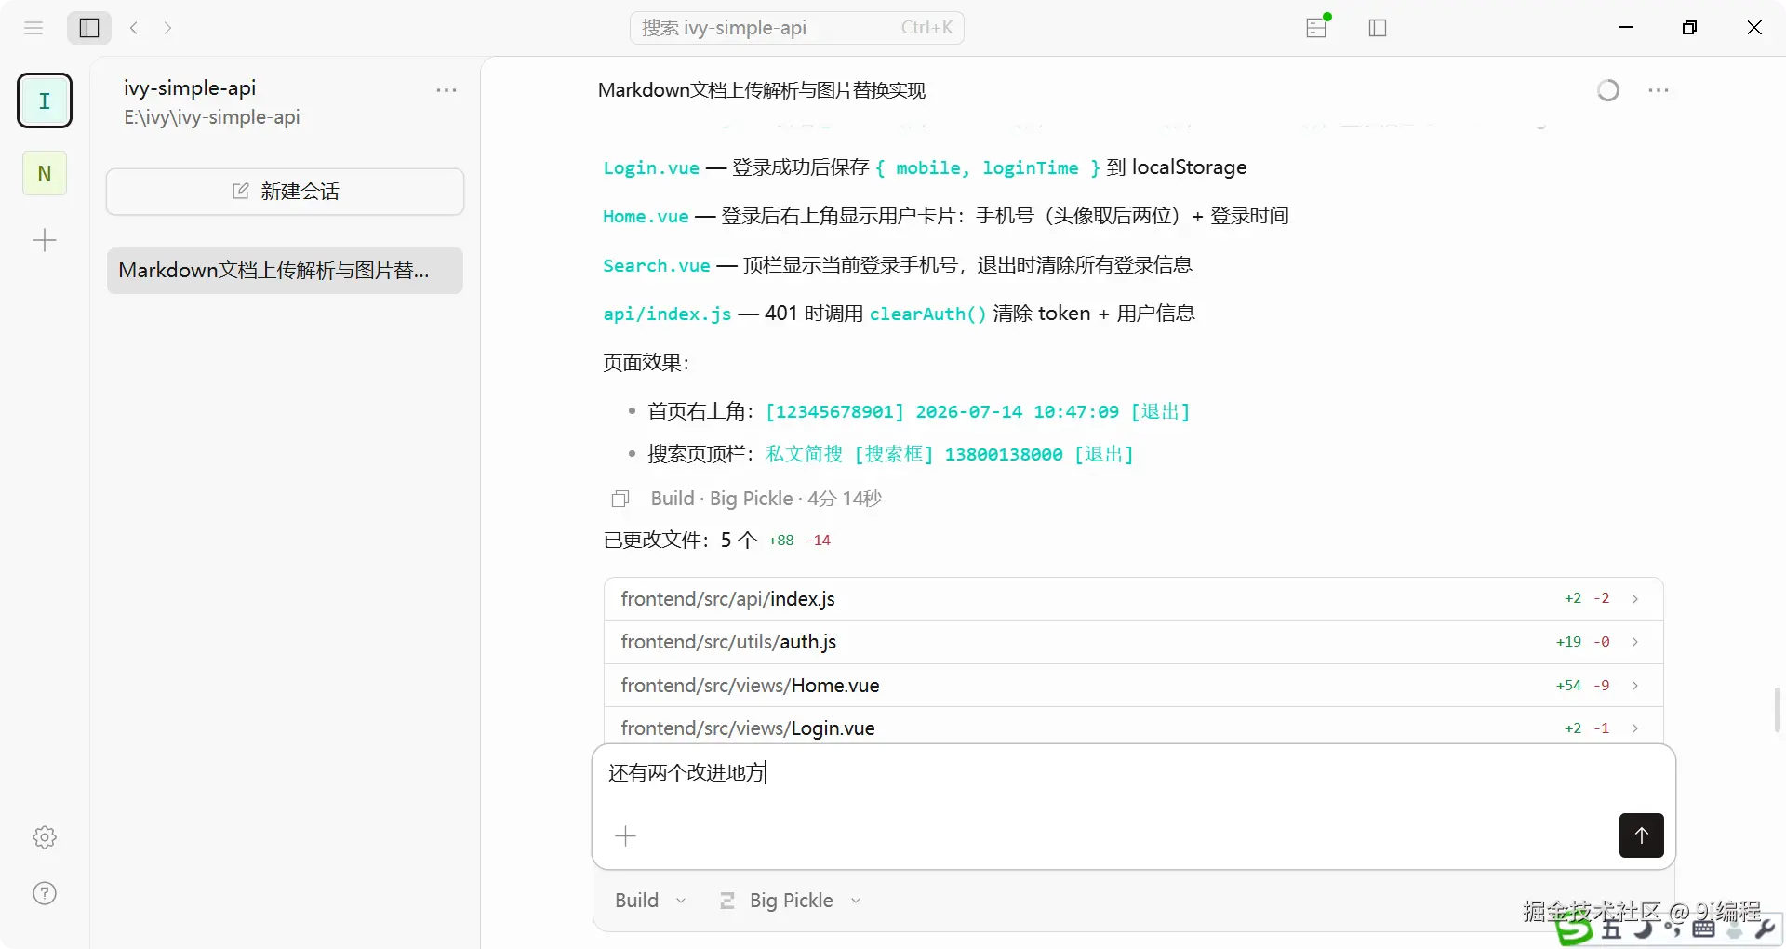Click the clearAuth() code text
The image size is (1786, 949).
(927, 314)
